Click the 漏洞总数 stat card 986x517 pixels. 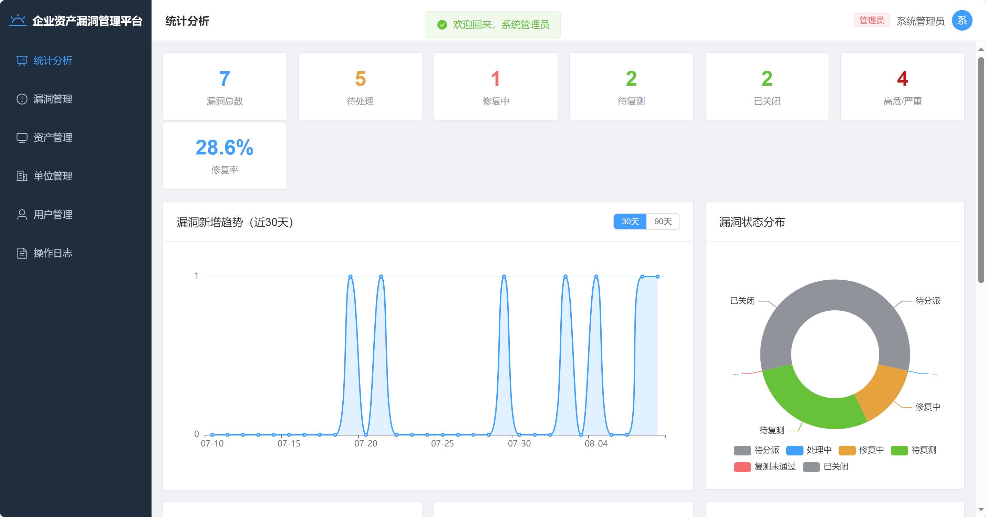tap(225, 87)
